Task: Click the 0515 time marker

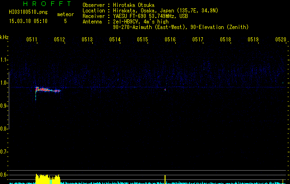Action: [142, 40]
